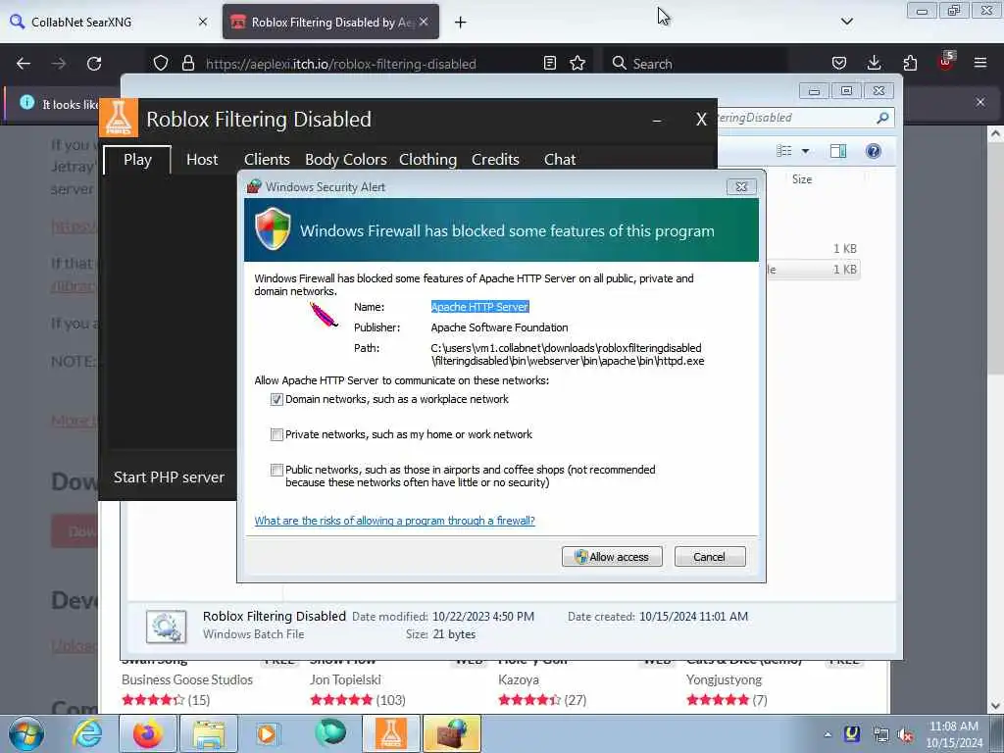
Task: Open uBlock Origin extension icon
Action: coord(946,62)
